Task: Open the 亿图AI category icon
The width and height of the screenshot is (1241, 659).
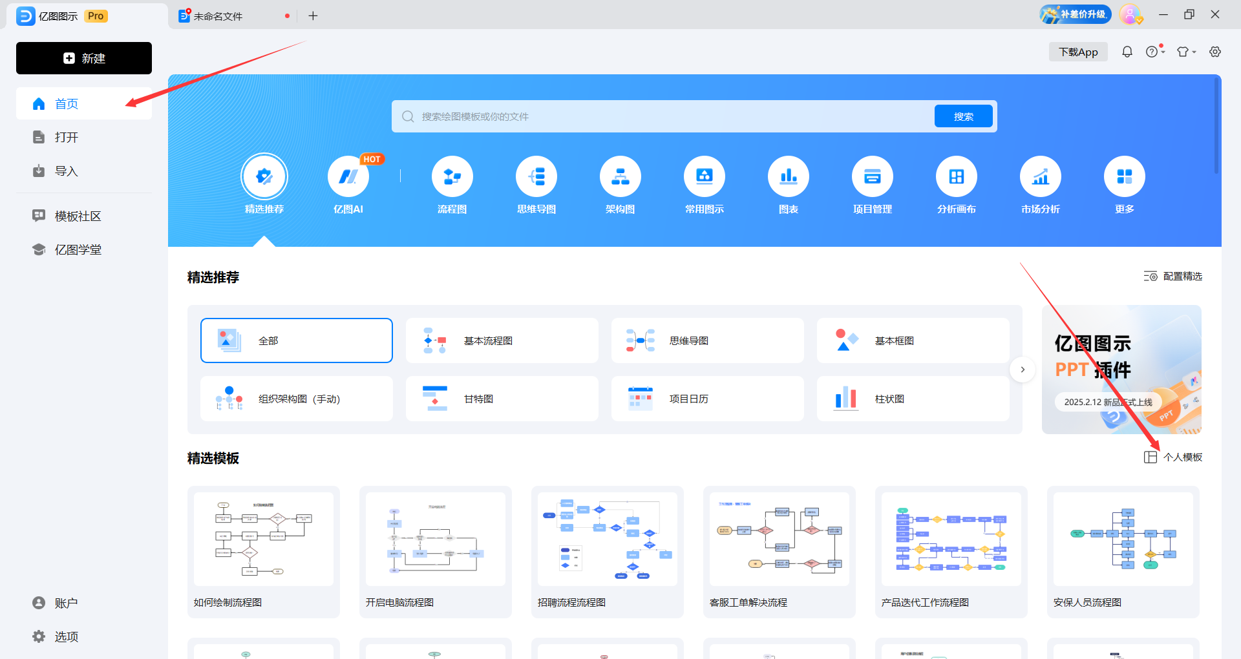Action: pyautogui.click(x=348, y=176)
